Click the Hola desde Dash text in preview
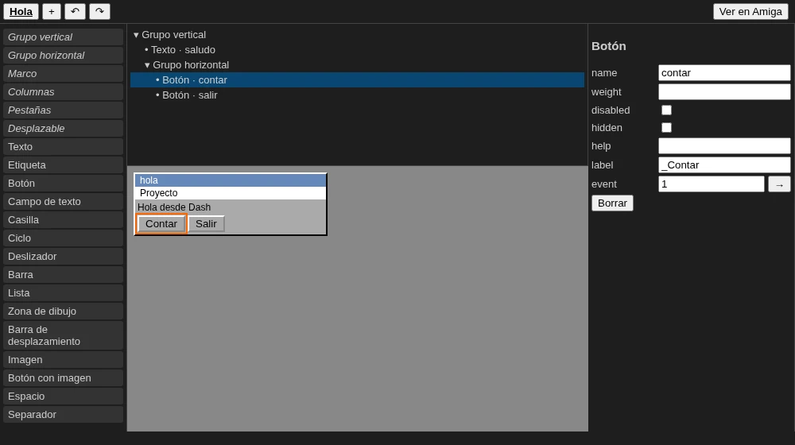Viewport: 795px width, 445px height. pyautogui.click(x=174, y=207)
